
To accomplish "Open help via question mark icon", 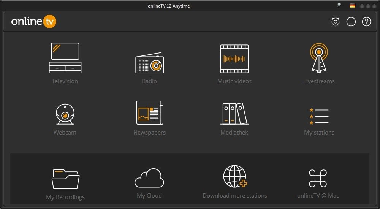I will tap(366, 22).
